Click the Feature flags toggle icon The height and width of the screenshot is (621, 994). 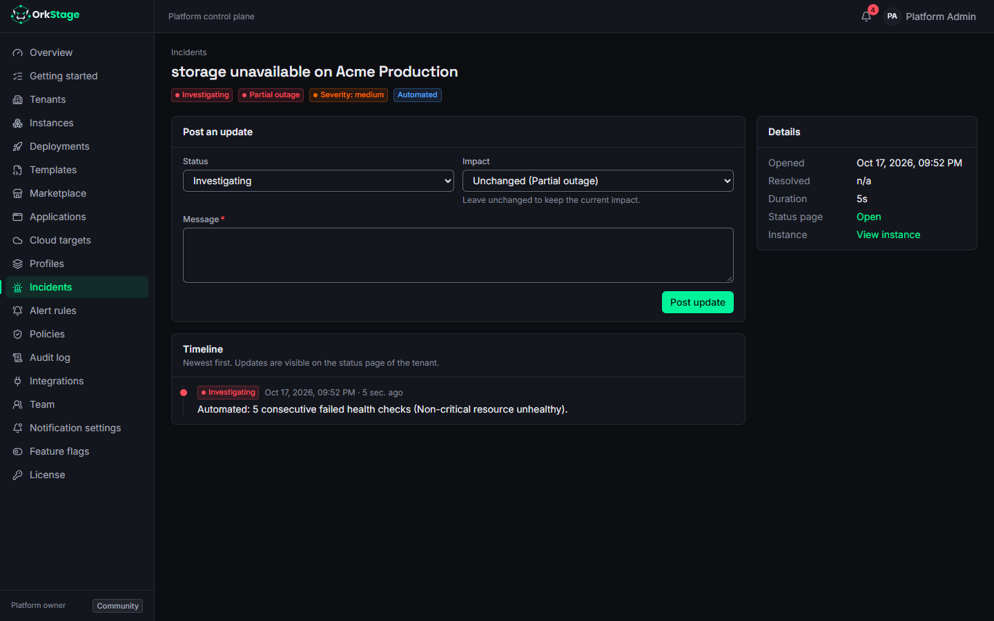(x=18, y=451)
